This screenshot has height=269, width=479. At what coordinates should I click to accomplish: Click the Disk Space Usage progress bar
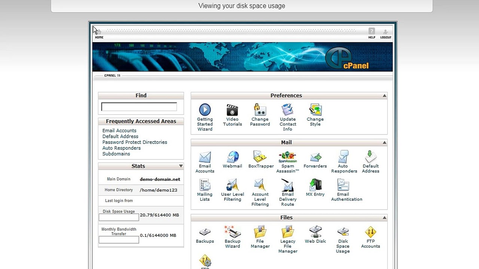[119, 217]
